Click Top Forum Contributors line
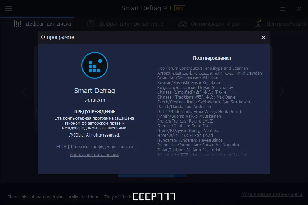Image resolution: width=308 pixels, height=205 pixels. pyautogui.click(x=203, y=68)
